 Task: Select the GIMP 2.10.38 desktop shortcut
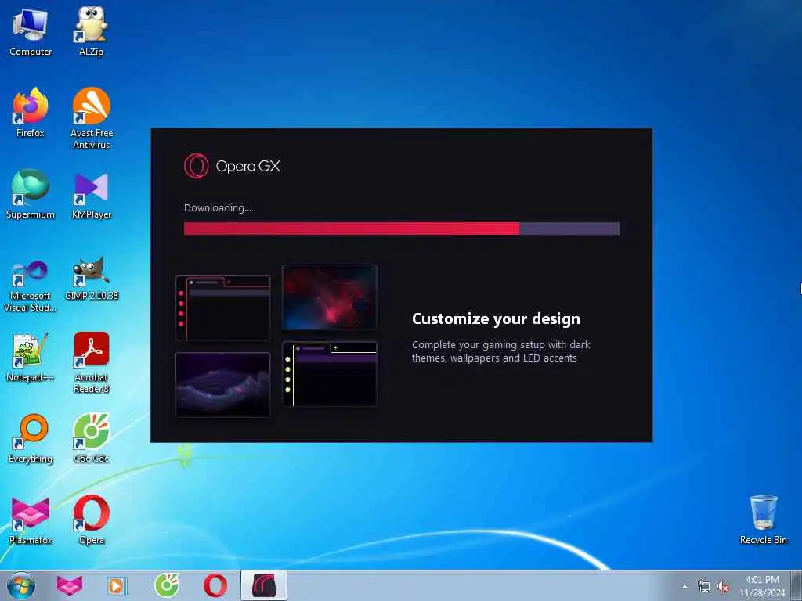click(x=91, y=279)
